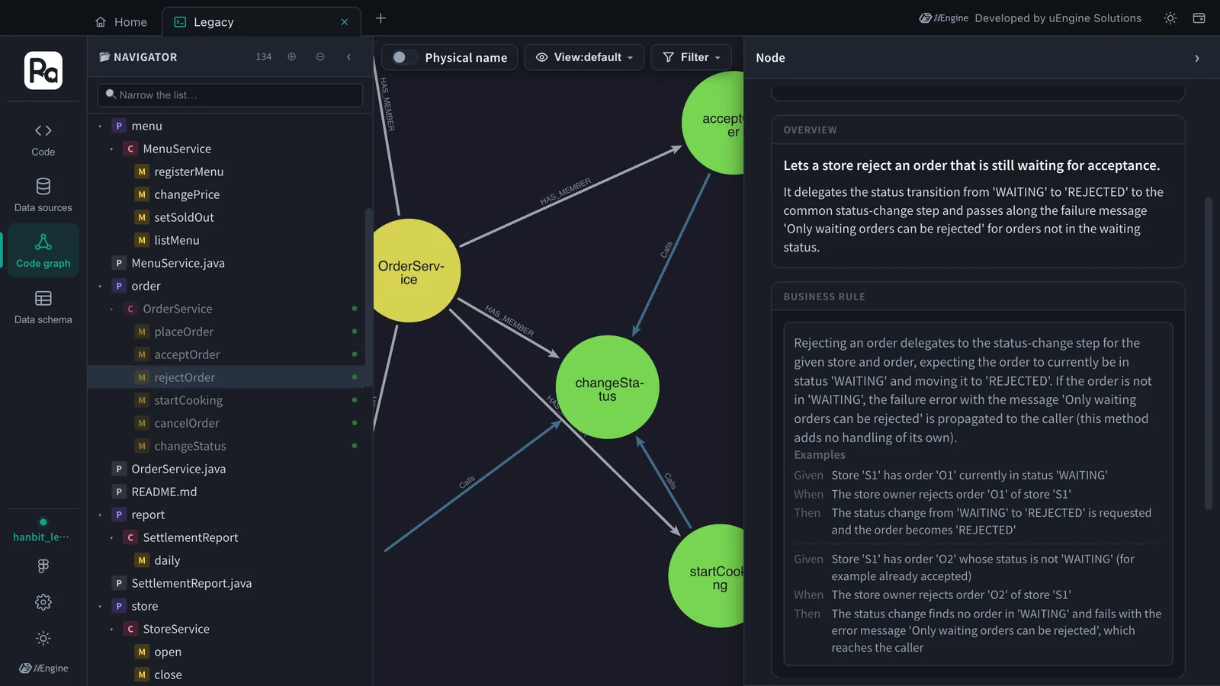Switch to the Home tab

(121, 22)
